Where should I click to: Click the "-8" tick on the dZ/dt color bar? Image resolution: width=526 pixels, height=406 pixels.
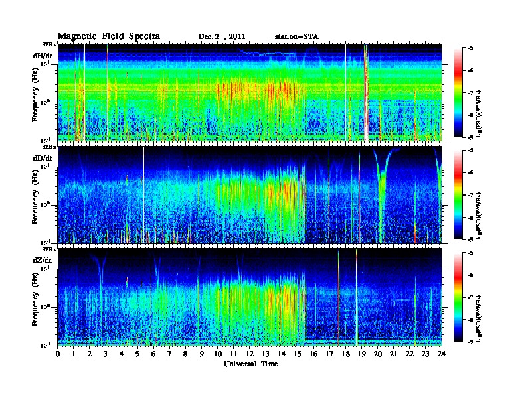[x=470, y=320]
